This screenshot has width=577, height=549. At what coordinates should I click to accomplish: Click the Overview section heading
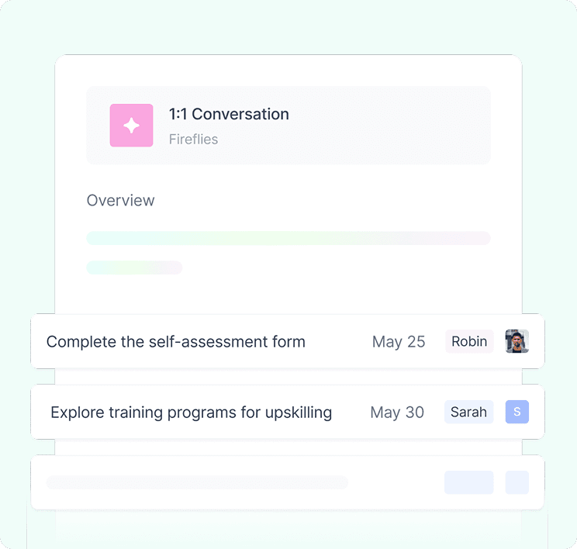coord(120,201)
